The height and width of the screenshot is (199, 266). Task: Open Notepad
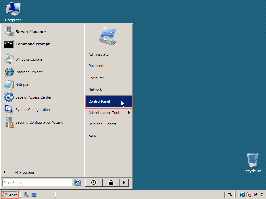[22, 85]
